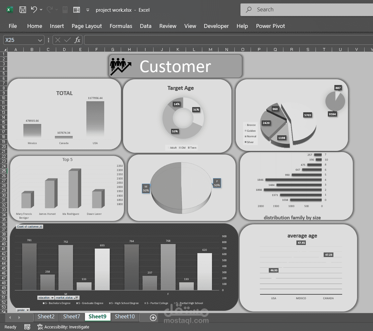
Task: Add a new sheet with plus icon
Action: click(153, 317)
